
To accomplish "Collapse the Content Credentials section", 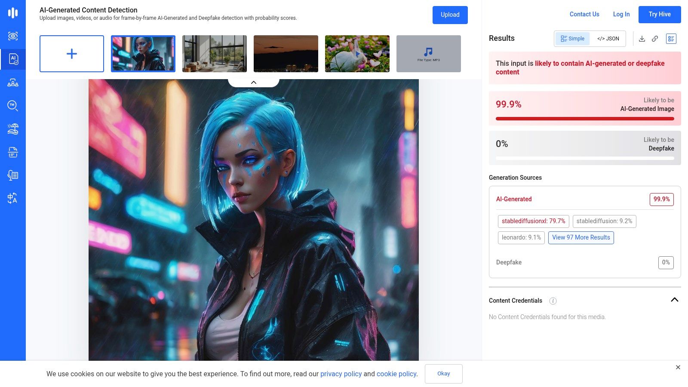I will (x=675, y=300).
